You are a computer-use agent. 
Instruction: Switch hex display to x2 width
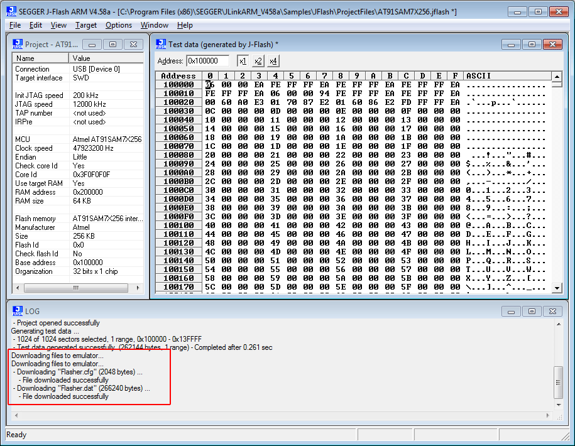coord(258,61)
